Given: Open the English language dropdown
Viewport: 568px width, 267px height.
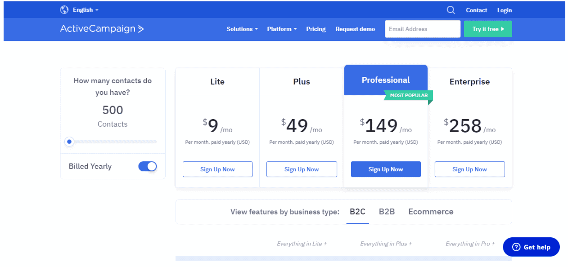Looking at the screenshot, I should click(x=86, y=10).
